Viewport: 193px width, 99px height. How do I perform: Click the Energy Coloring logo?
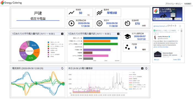(11, 2)
